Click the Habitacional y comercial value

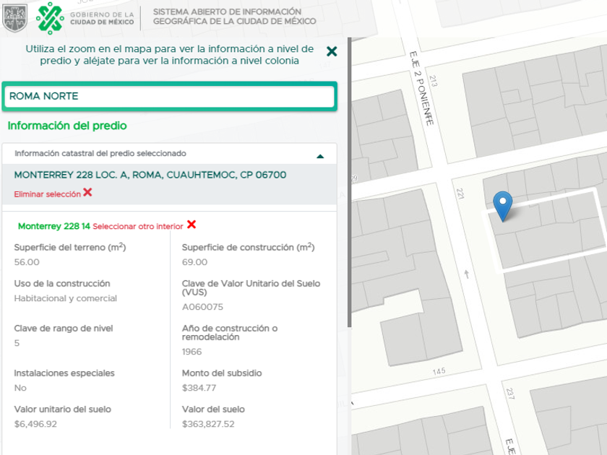[66, 298]
